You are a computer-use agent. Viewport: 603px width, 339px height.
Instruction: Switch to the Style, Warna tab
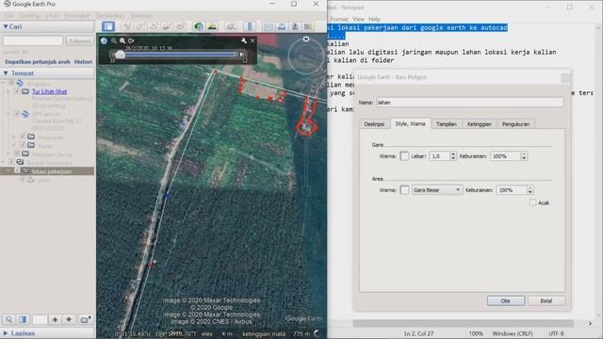tap(410, 123)
